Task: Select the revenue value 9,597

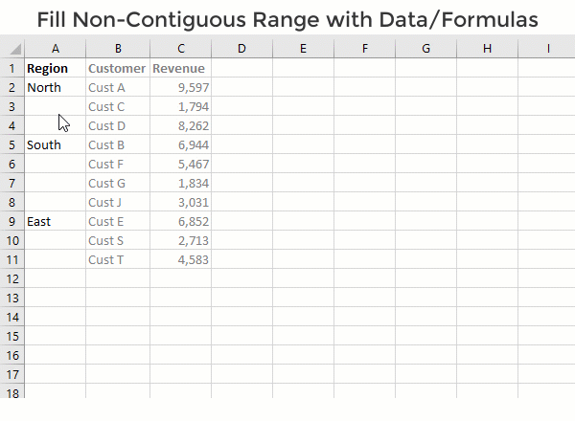Action: click(180, 87)
